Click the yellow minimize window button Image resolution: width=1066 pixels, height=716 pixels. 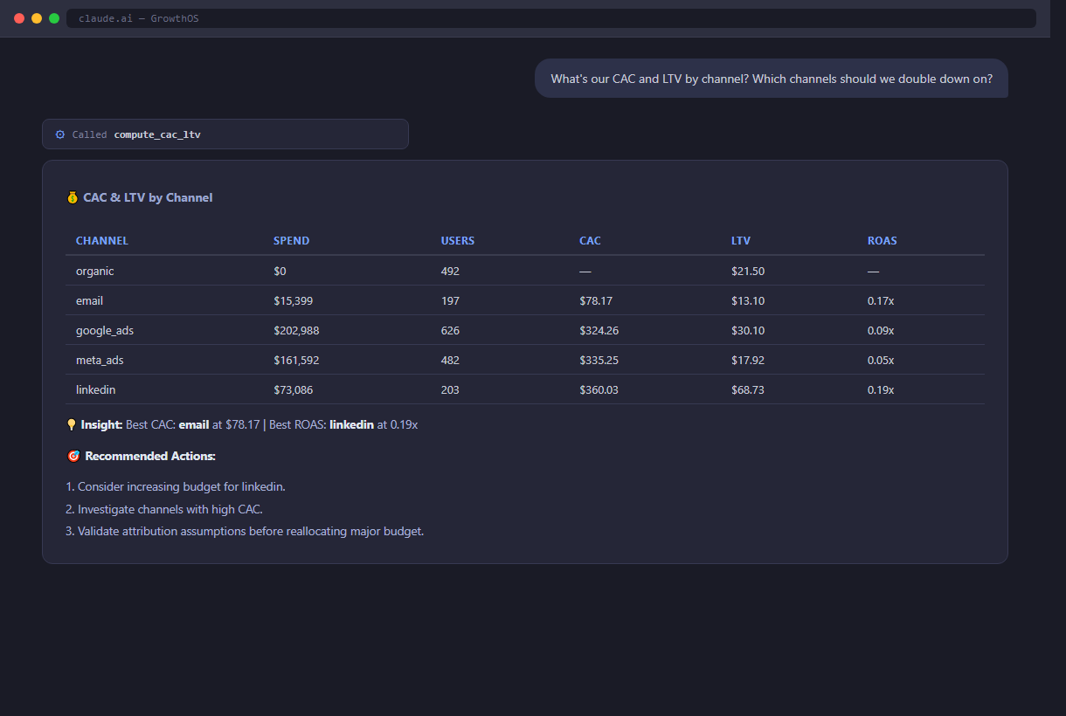pyautogui.click(x=37, y=18)
